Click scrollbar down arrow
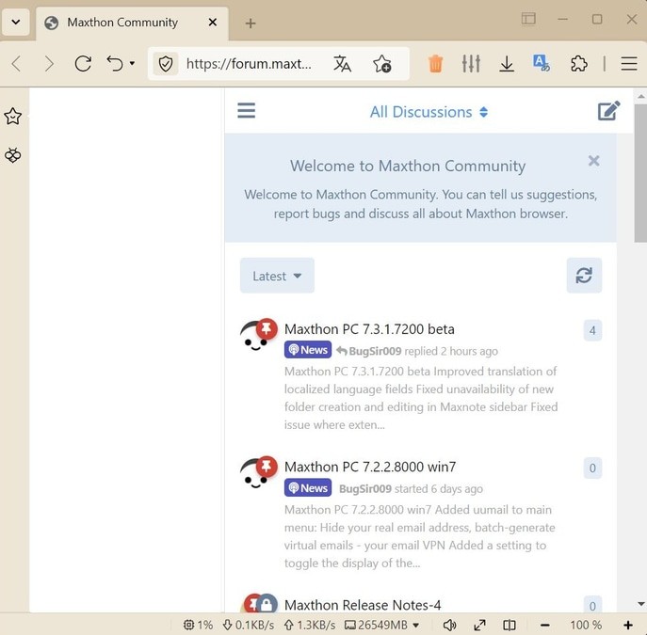Image resolution: width=647 pixels, height=635 pixels. point(640,604)
